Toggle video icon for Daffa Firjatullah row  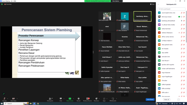click(x=184, y=85)
